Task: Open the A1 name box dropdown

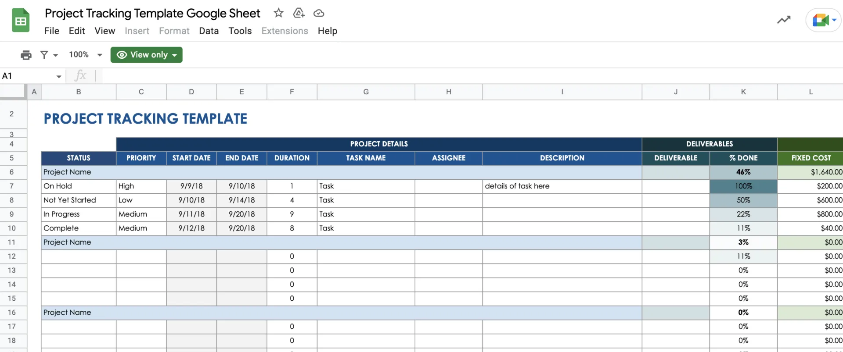Action: 59,76
